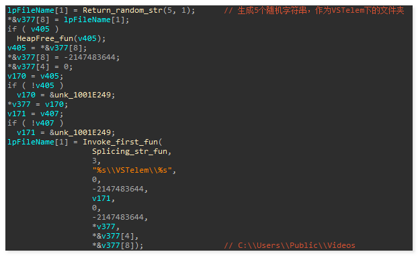
Task: Click lpFileName[1] on the first line
Action: (38, 10)
